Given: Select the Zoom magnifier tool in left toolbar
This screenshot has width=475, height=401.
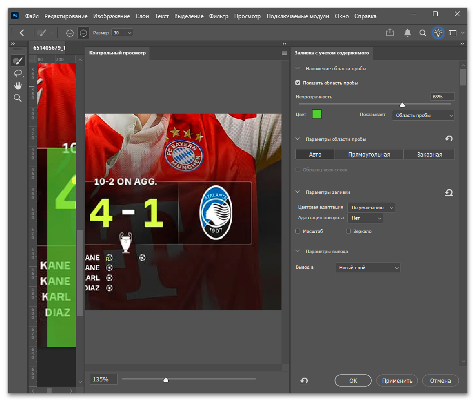Looking at the screenshot, I should pos(18,98).
